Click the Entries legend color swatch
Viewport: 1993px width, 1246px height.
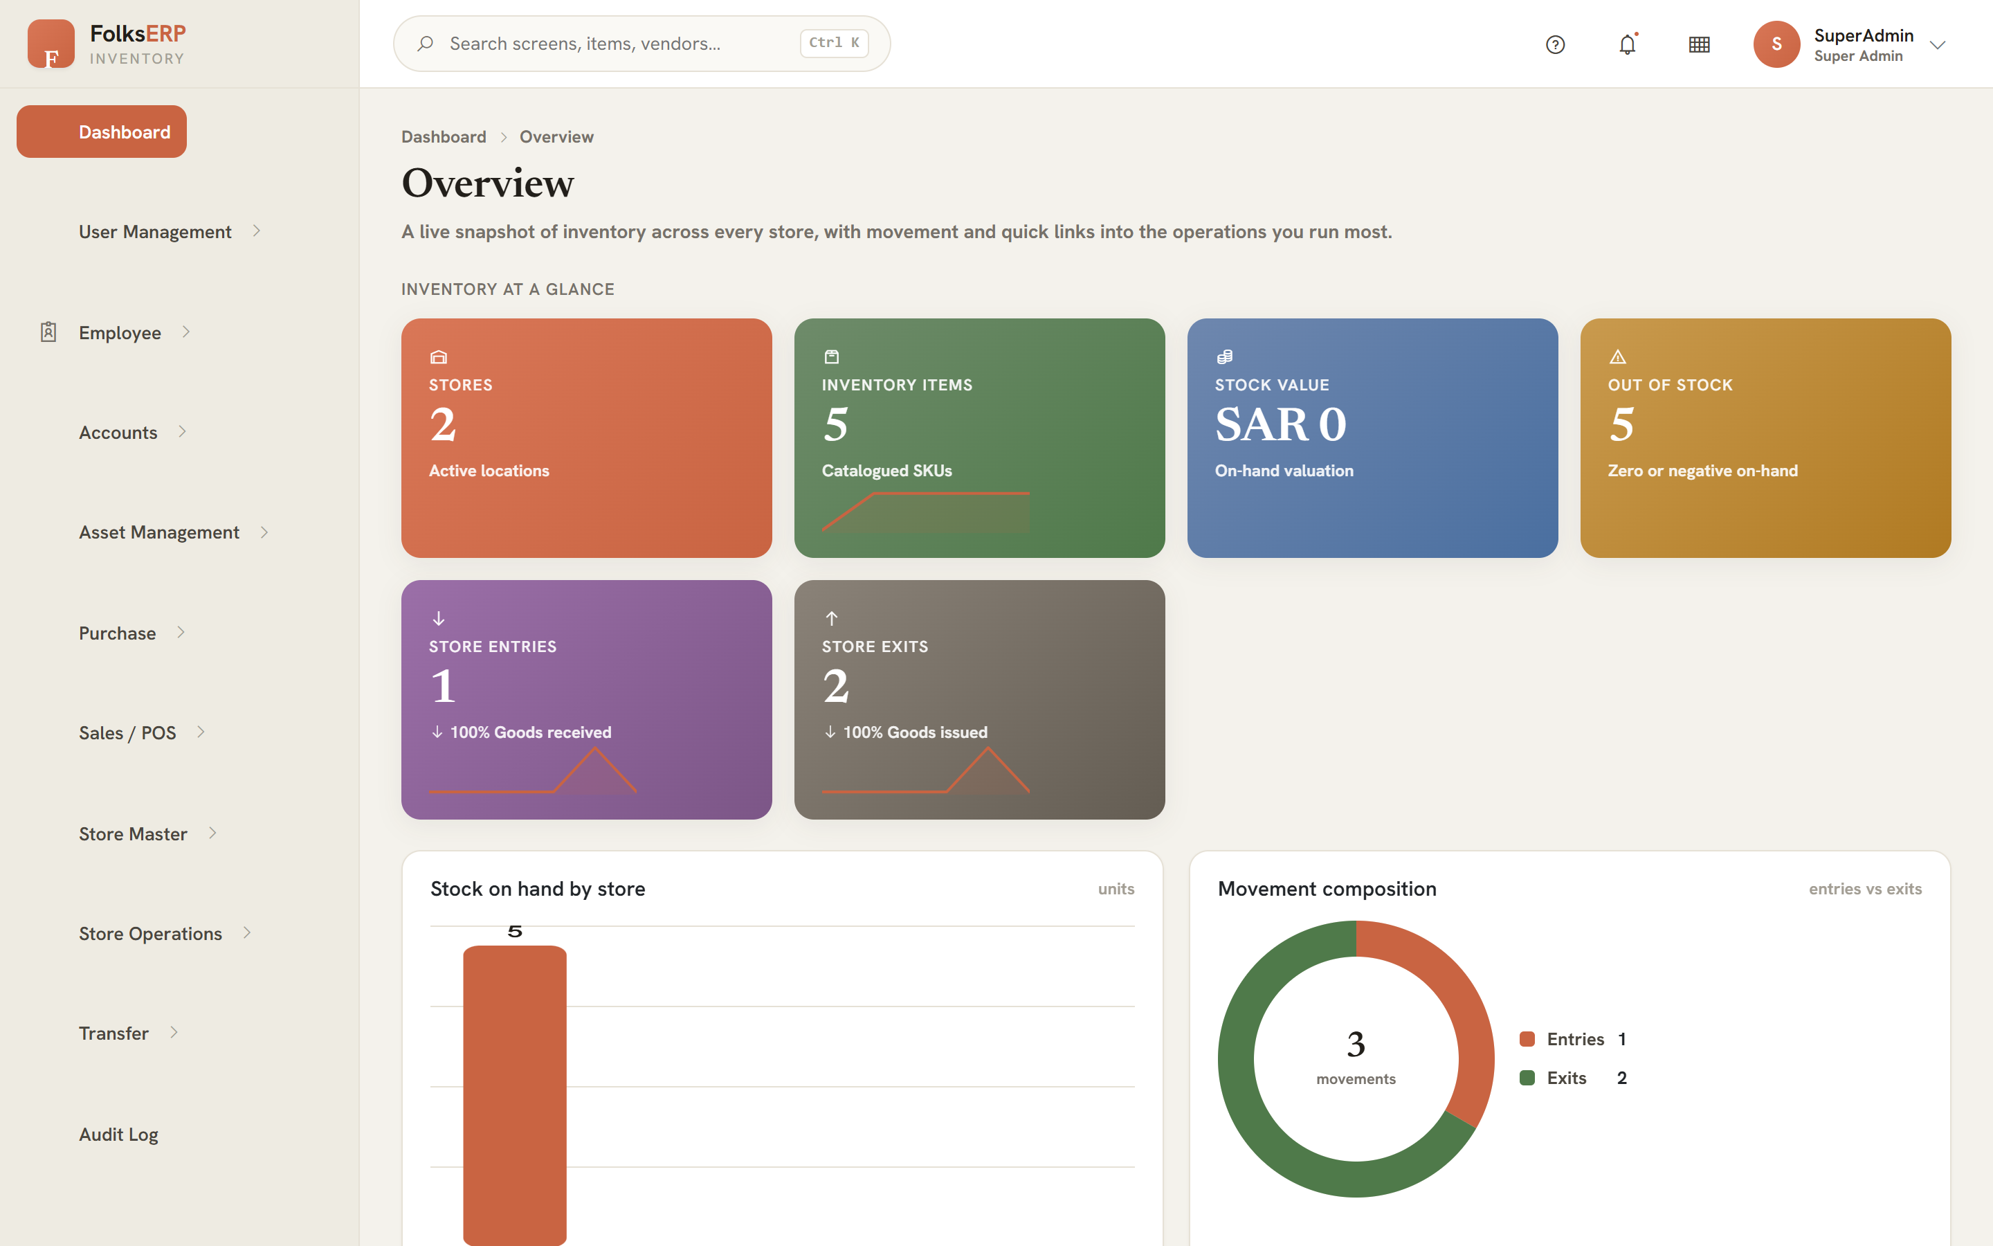[x=1527, y=1039]
